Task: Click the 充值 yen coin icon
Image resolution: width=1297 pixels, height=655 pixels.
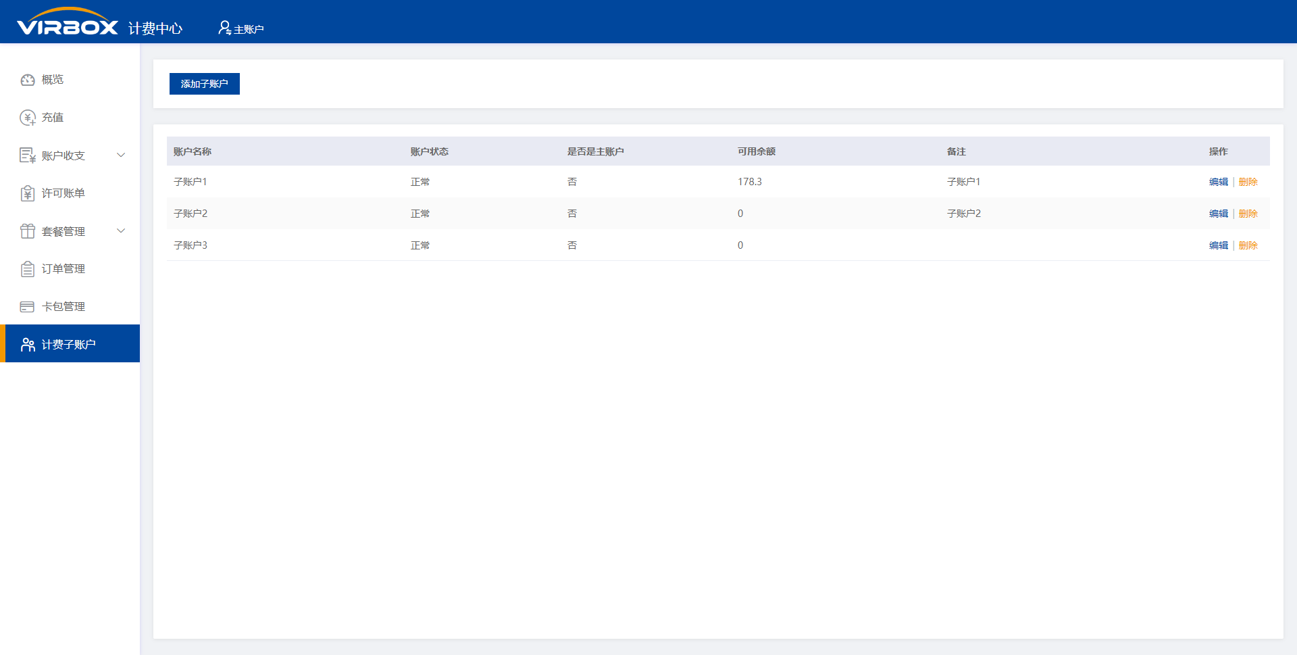Action: [28, 118]
